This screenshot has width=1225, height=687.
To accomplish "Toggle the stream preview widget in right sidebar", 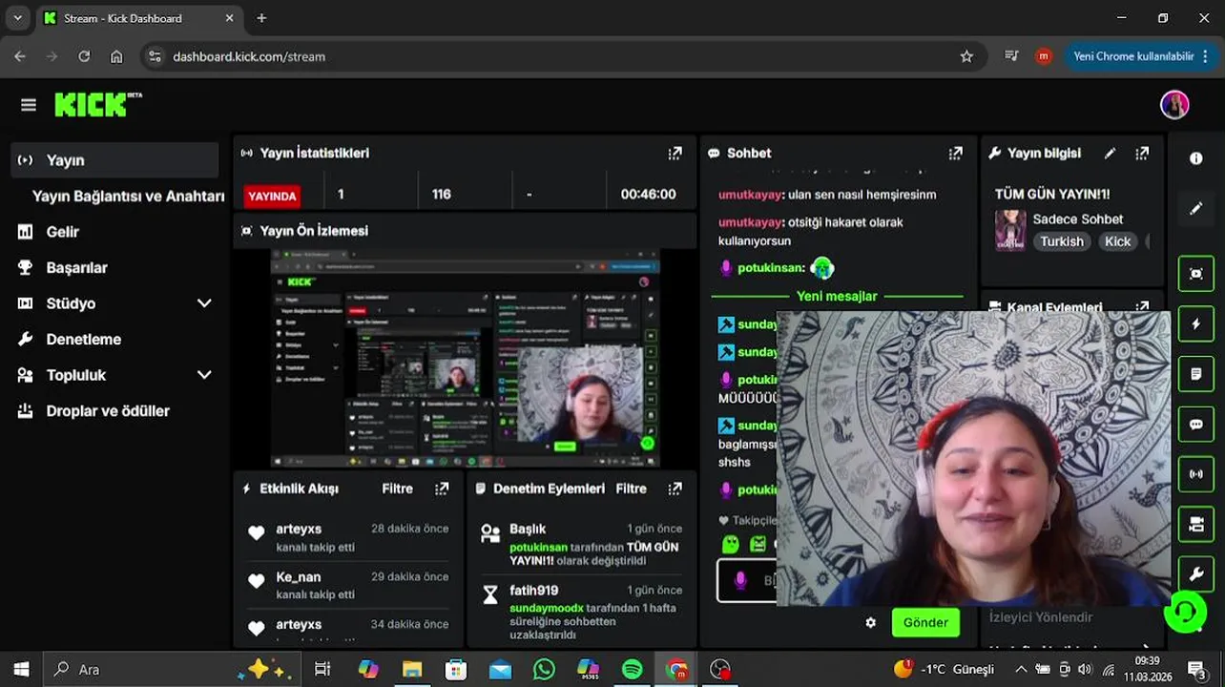I will tap(1195, 274).
